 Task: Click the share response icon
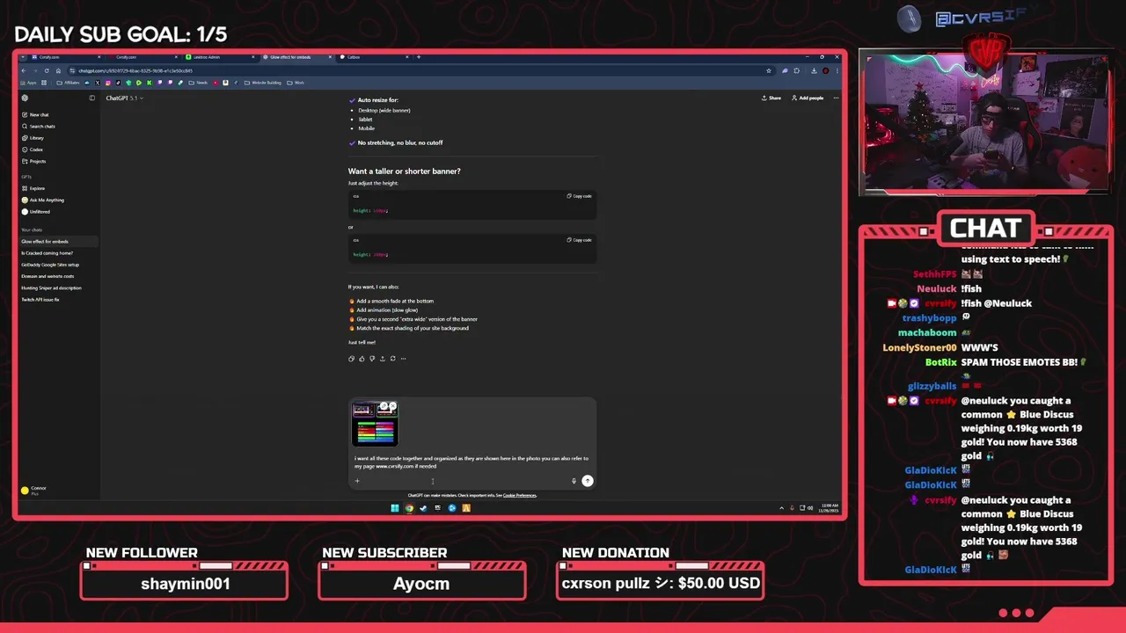tap(383, 359)
